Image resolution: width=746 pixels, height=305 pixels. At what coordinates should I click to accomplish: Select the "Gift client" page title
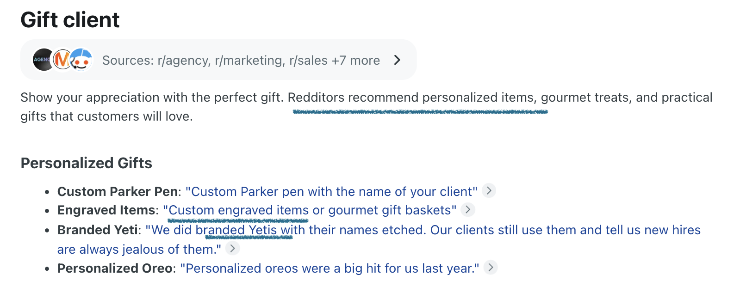(70, 20)
